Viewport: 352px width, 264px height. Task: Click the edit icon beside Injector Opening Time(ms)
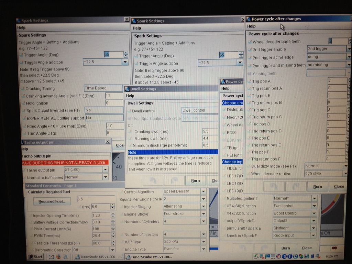click(30, 216)
